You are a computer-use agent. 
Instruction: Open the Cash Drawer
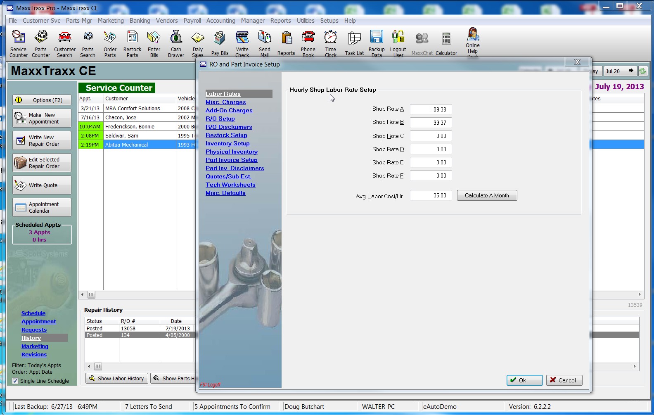pos(176,43)
